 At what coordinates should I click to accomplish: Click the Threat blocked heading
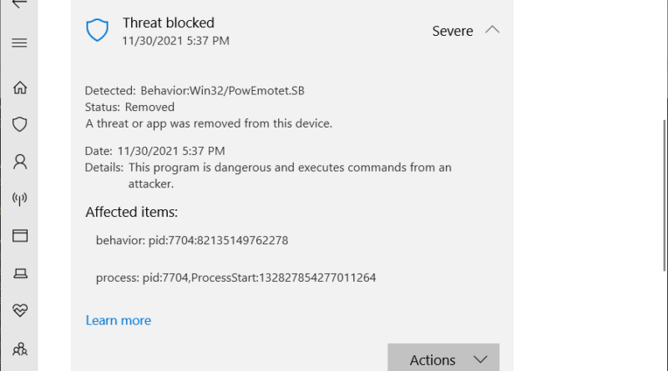tap(169, 23)
